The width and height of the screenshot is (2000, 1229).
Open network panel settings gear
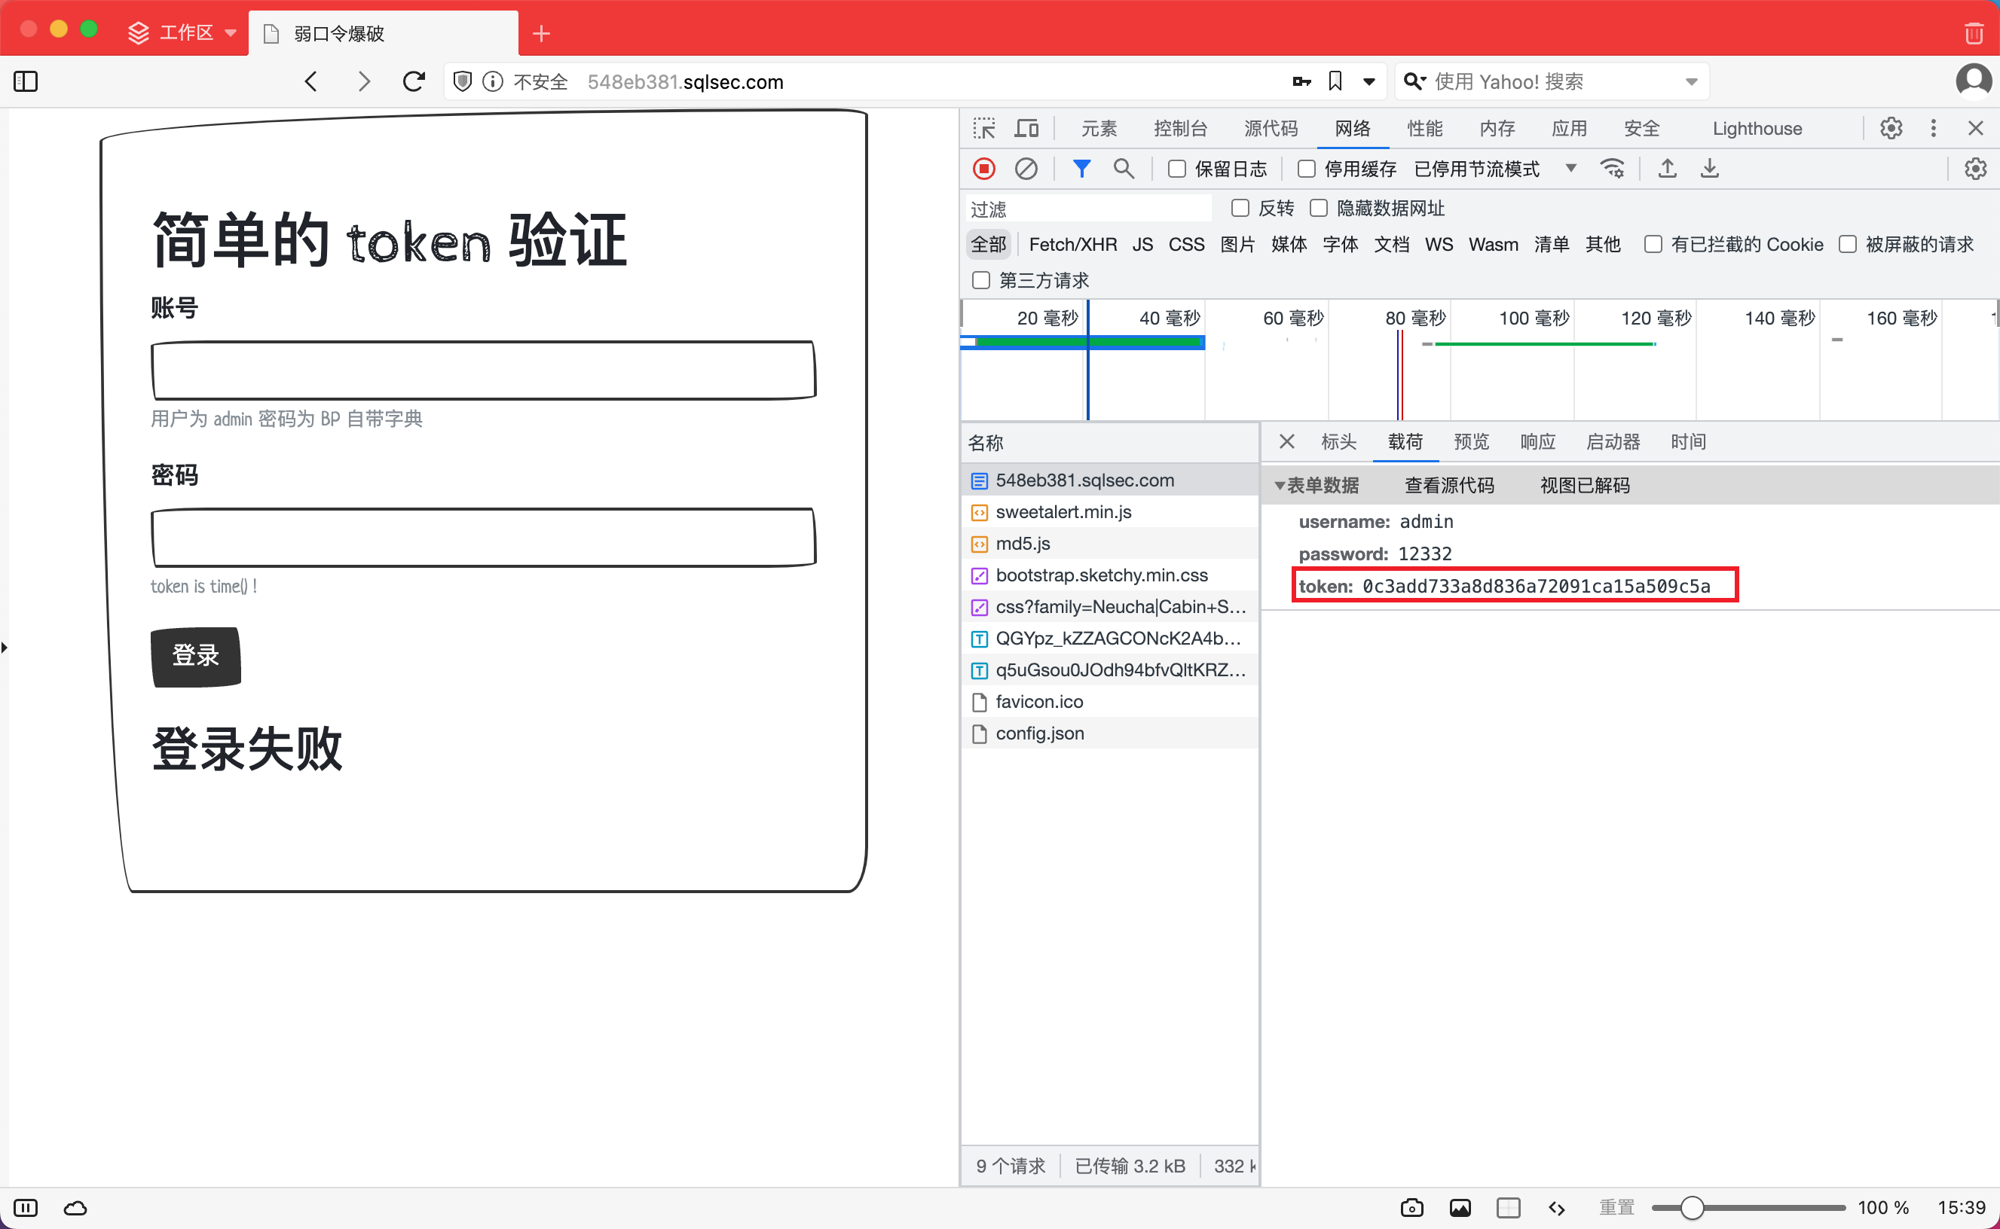pos(1976,169)
